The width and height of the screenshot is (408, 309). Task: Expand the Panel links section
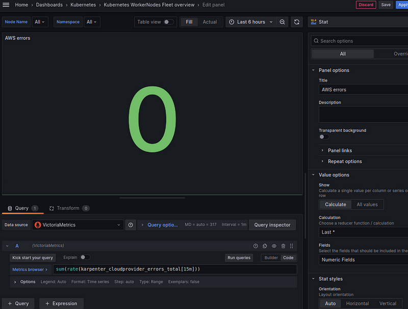(340, 150)
